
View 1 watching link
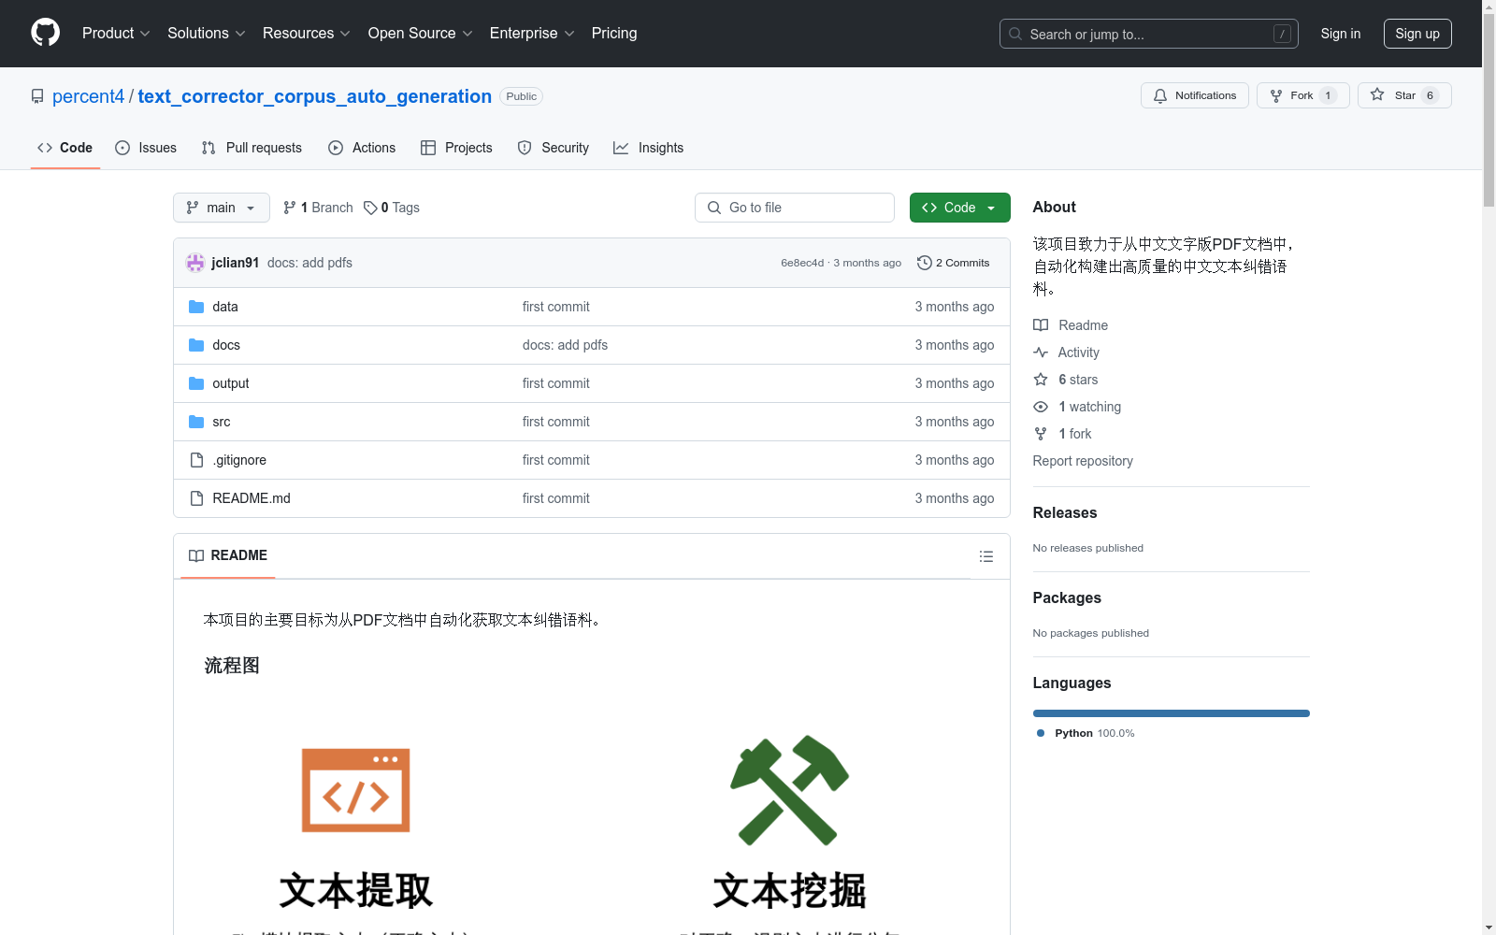[x=1077, y=407]
